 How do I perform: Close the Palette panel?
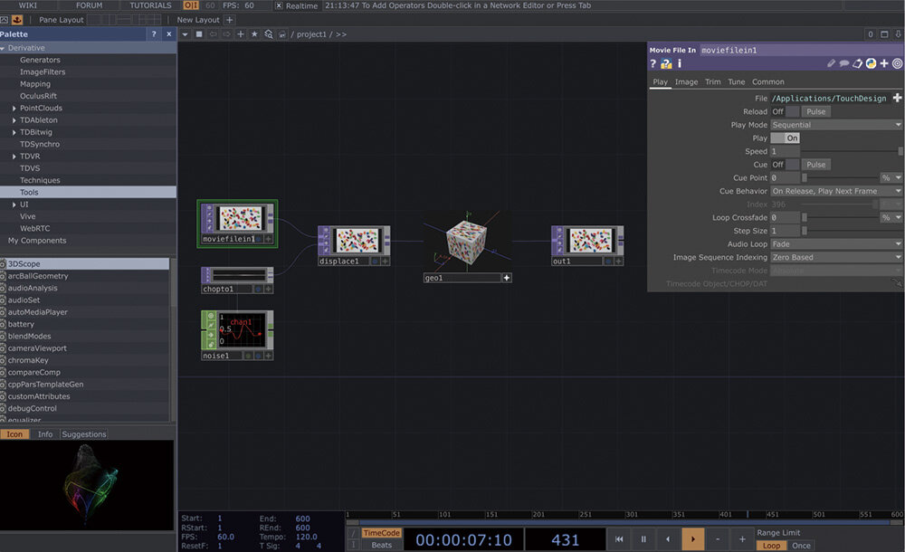[x=168, y=34]
